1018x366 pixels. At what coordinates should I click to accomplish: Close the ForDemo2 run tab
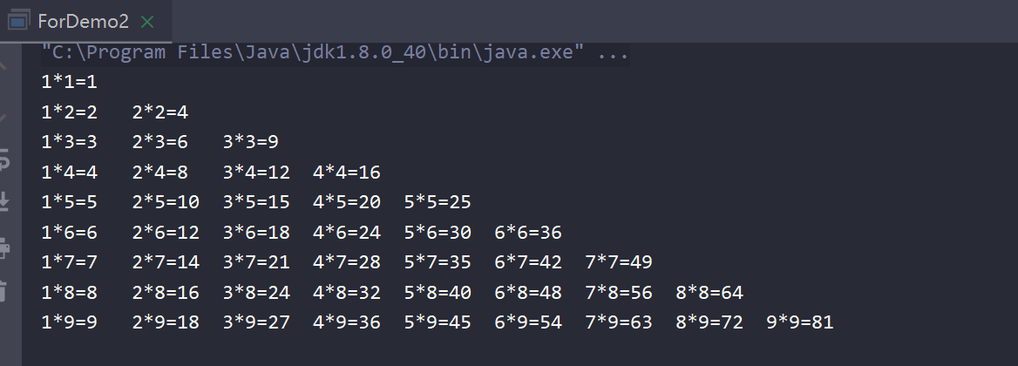pyautogui.click(x=147, y=22)
